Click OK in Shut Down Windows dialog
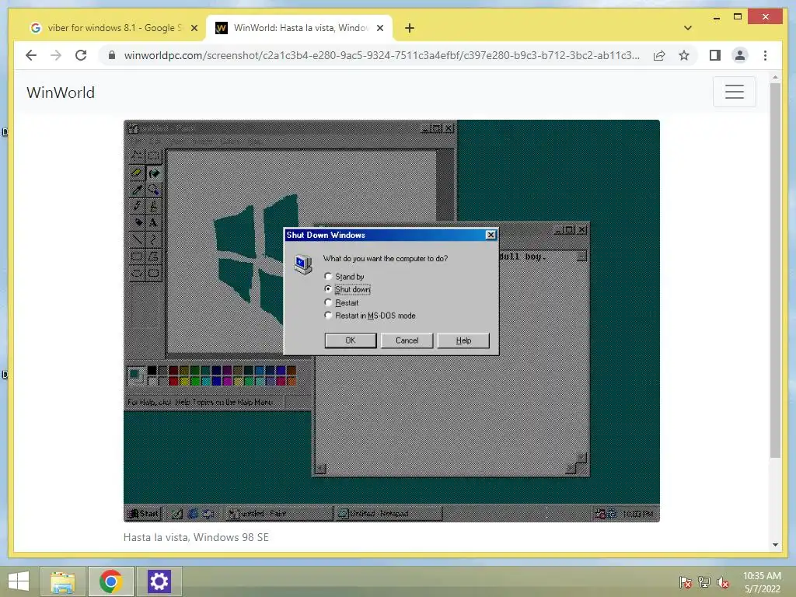This screenshot has height=597, width=796. pos(351,340)
